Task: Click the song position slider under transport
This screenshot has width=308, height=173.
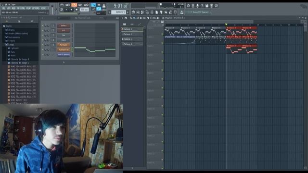Action: (69, 13)
